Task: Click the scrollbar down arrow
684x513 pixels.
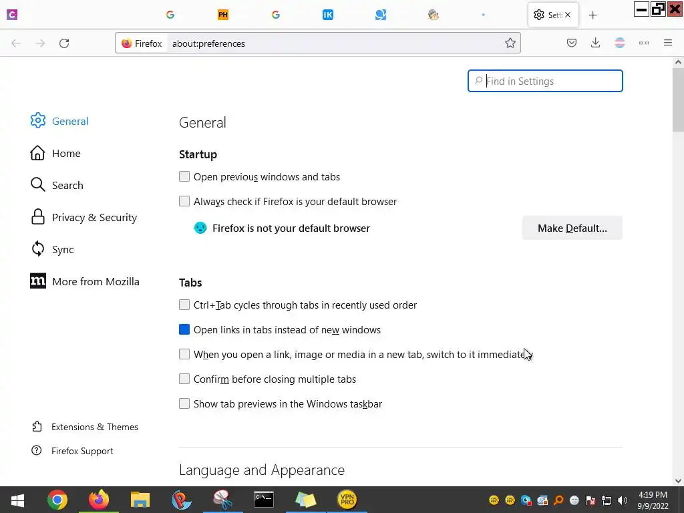Action: [678, 481]
